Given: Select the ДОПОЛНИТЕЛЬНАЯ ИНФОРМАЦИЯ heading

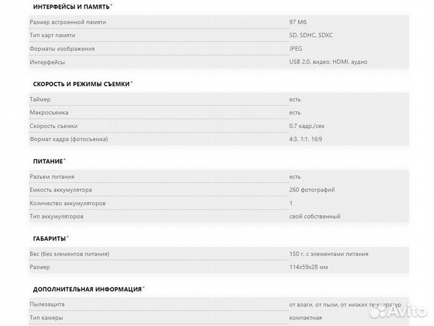Looking at the screenshot, I should [x=87, y=289].
